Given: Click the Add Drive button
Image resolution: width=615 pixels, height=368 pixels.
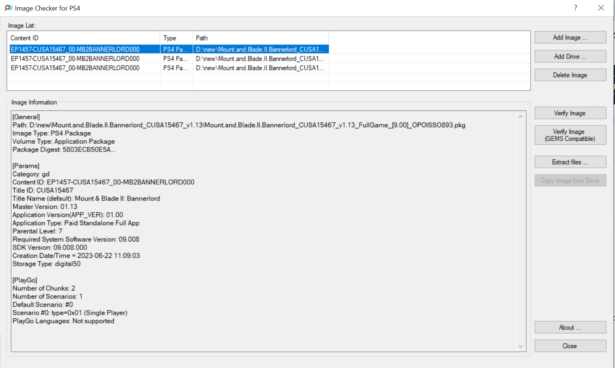Looking at the screenshot, I should coord(570,56).
